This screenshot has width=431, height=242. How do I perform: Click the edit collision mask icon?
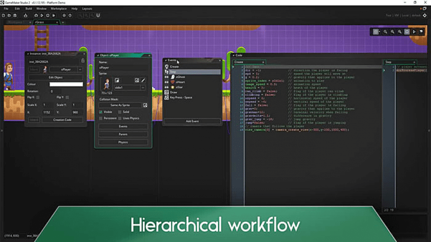(x=145, y=105)
